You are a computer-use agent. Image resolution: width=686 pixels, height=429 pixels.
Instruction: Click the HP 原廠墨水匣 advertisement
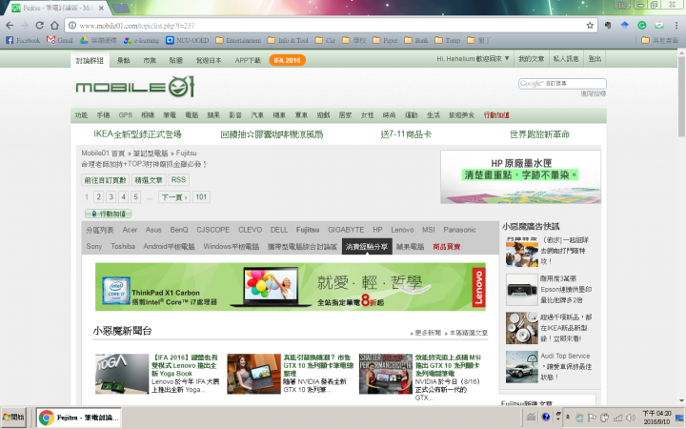520,177
